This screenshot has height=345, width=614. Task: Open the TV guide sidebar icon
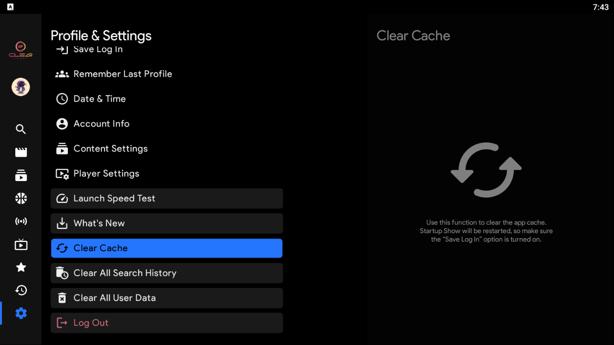point(21,245)
